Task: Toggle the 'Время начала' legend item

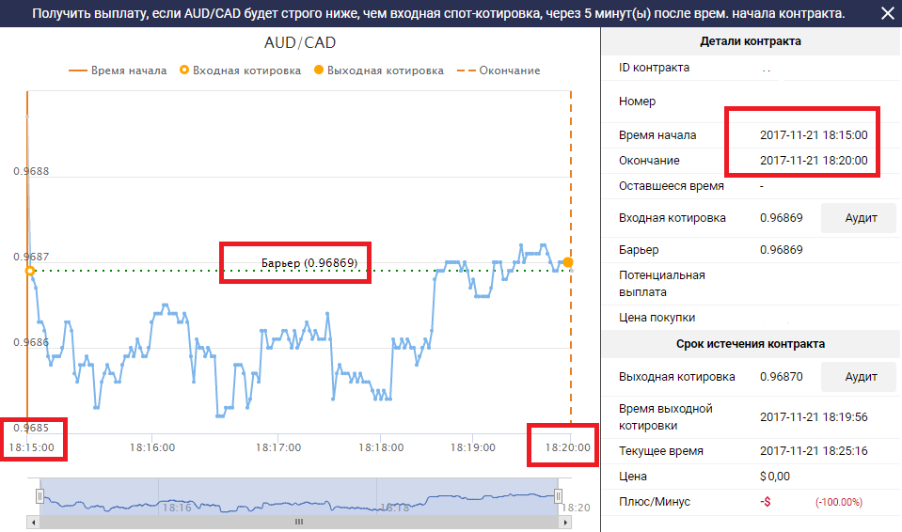Action: pyautogui.click(x=118, y=70)
